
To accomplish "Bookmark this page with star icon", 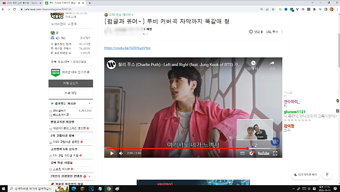I will (273, 9).
